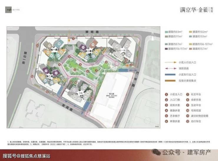Click the 幼儿园 label on the map

pyautogui.click(x=111, y=94)
